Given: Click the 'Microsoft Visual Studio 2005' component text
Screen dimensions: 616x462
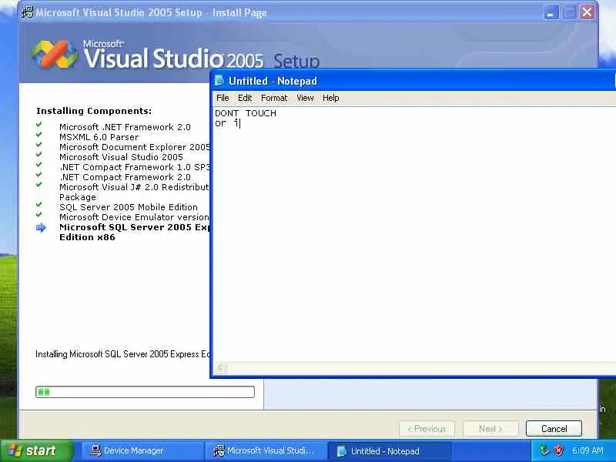Looking at the screenshot, I should [x=121, y=157].
